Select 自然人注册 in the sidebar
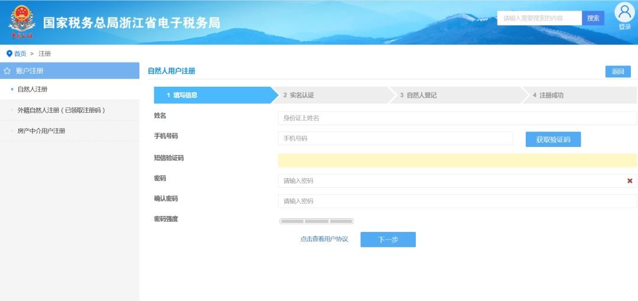 [x=32, y=90]
